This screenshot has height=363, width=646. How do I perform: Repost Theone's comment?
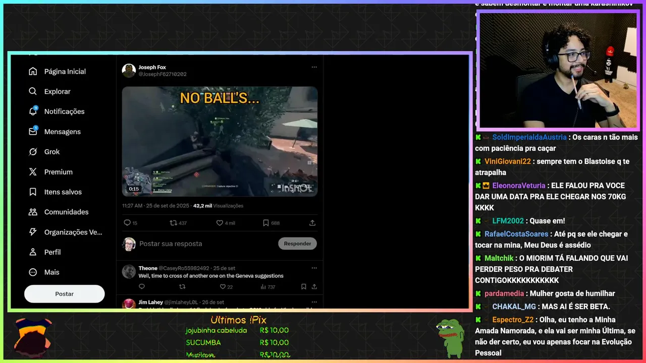182,286
